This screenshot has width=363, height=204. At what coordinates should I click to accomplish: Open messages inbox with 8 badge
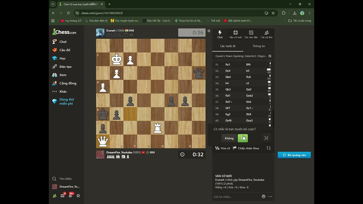[62, 195]
